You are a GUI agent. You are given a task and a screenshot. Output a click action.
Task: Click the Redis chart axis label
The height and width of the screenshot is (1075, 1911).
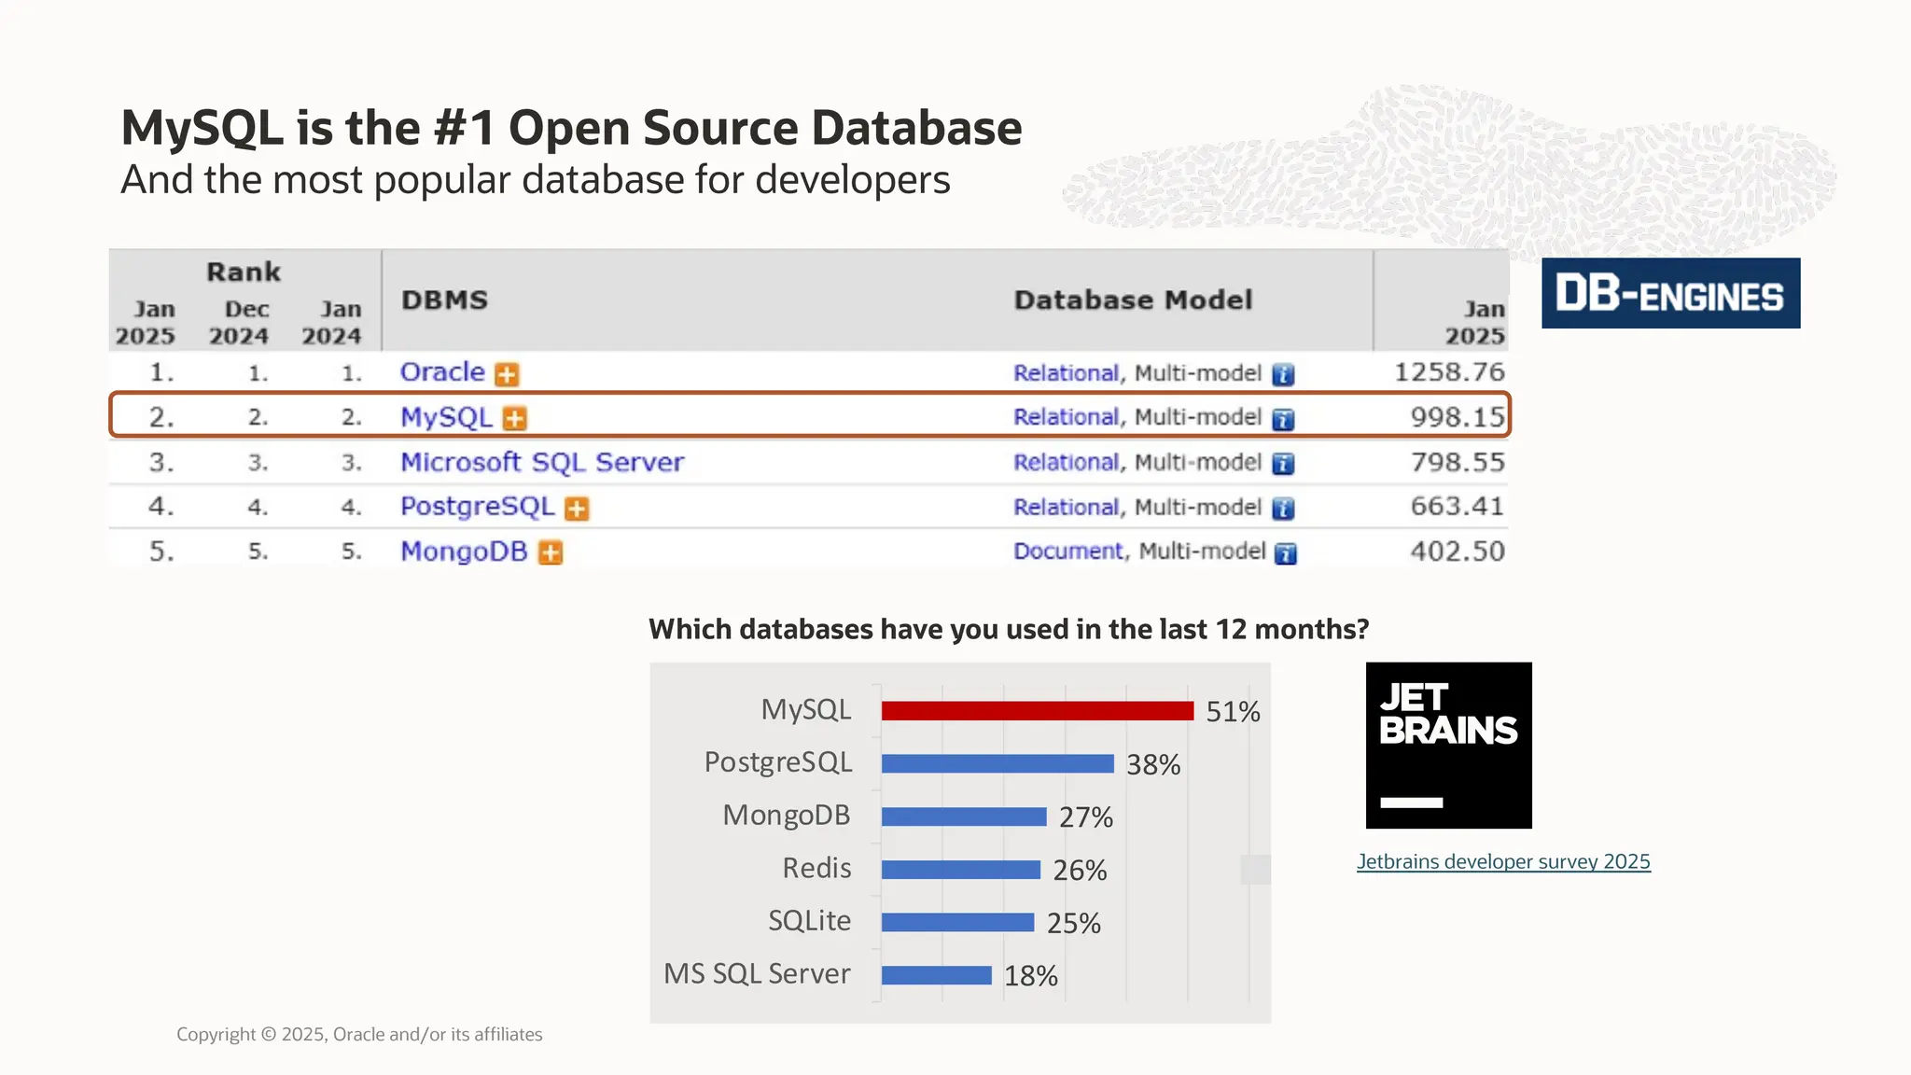[x=816, y=868]
